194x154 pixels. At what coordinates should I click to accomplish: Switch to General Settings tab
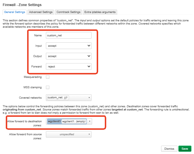[14, 12]
